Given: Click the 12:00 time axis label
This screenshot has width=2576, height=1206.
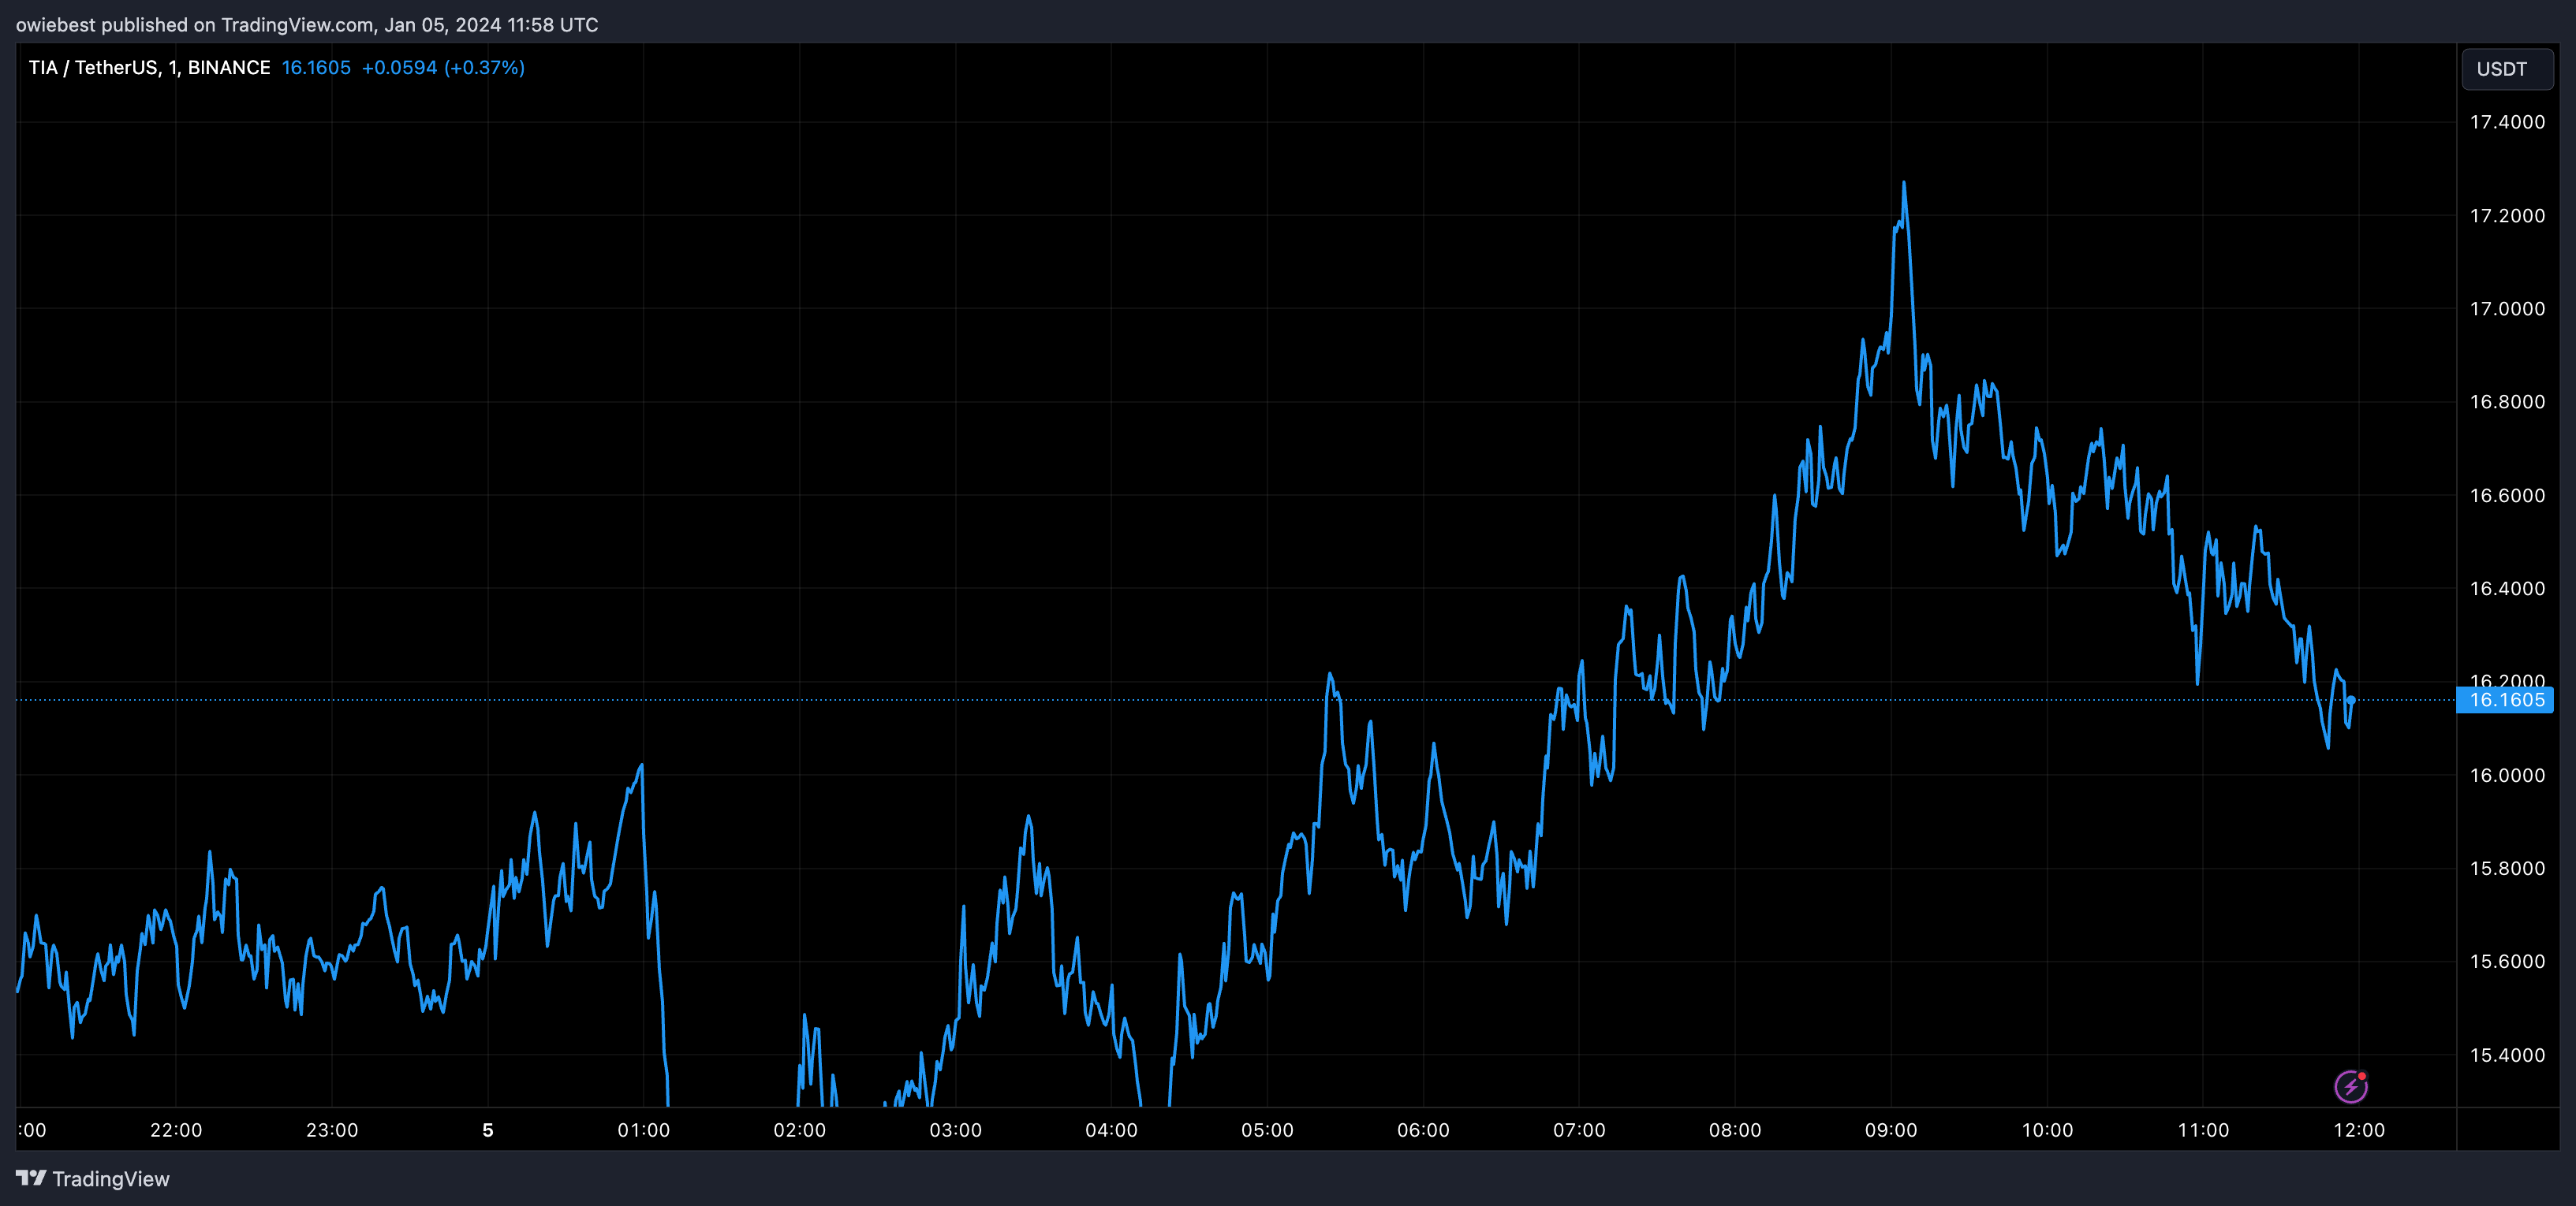Looking at the screenshot, I should point(2358,1130).
